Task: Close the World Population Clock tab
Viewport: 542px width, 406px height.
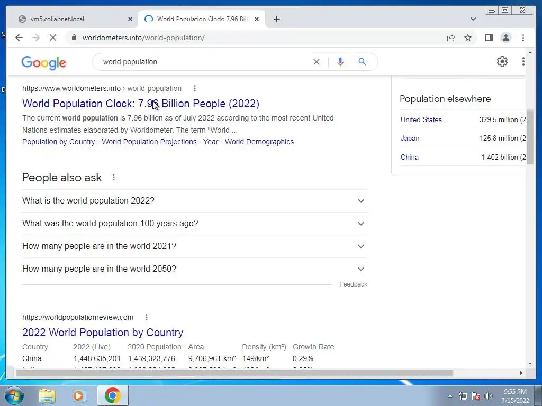Action: 257,19
